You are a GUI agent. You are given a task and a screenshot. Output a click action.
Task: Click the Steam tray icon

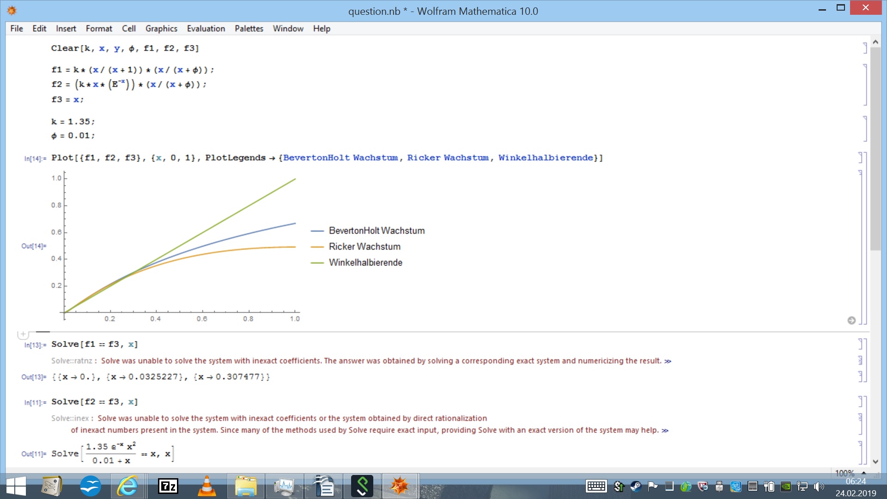(636, 486)
